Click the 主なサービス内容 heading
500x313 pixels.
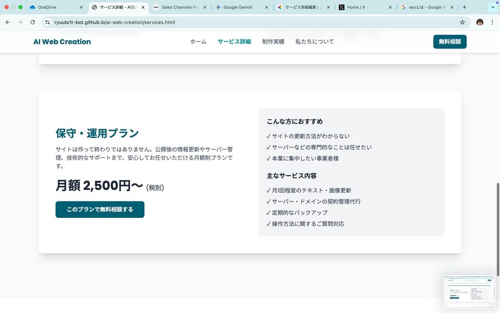click(x=291, y=176)
